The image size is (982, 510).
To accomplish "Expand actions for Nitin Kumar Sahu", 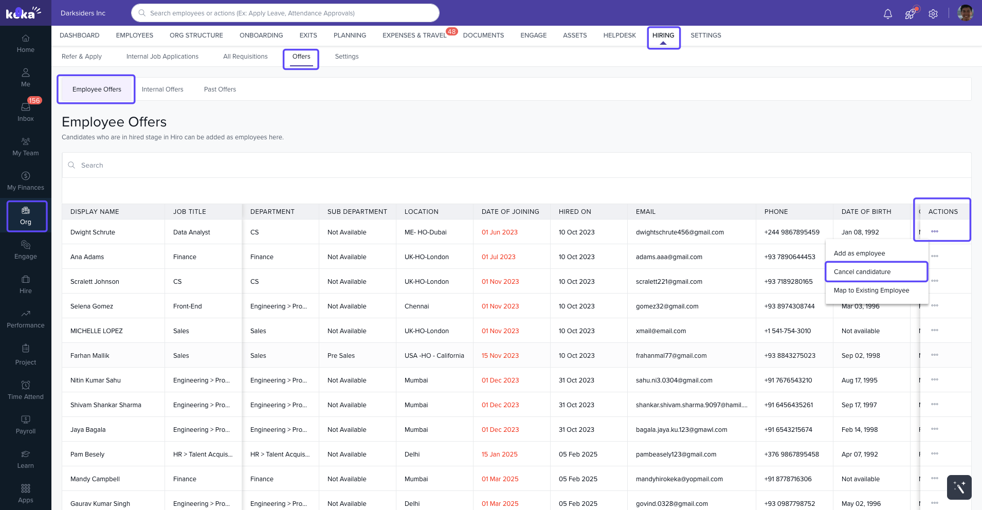I will click(934, 380).
